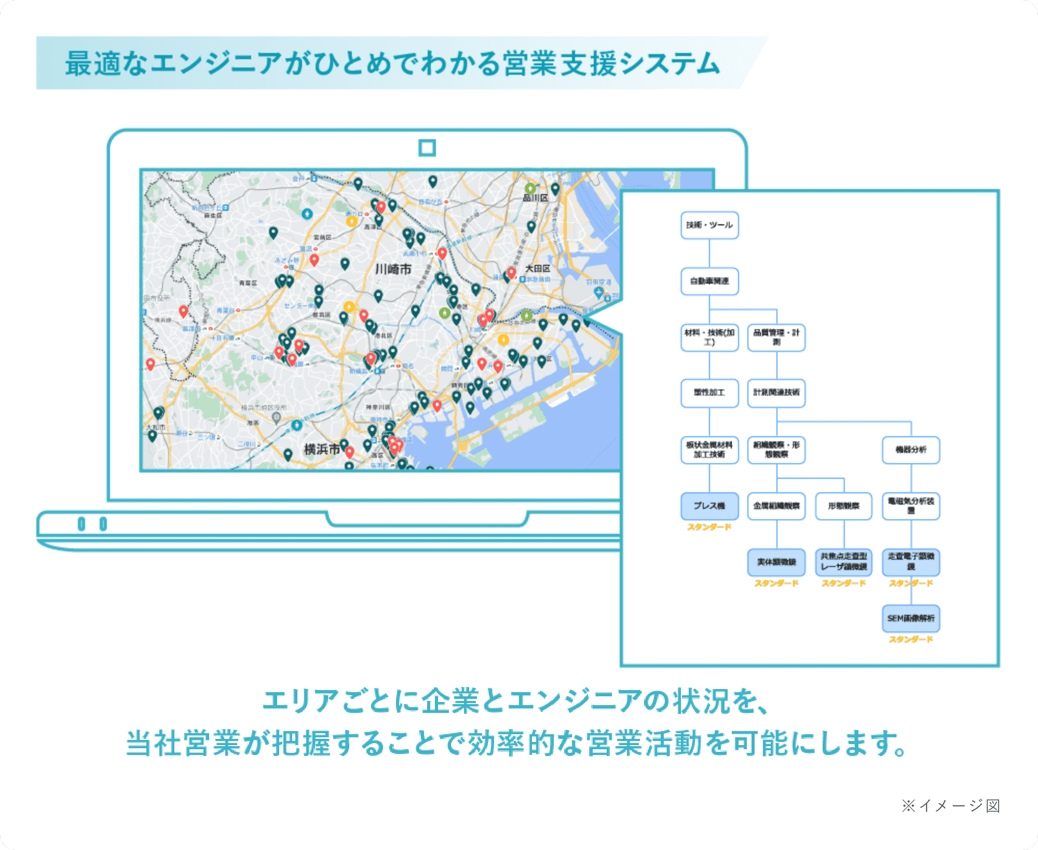Click the teal pin right of 品川区

(x=555, y=189)
